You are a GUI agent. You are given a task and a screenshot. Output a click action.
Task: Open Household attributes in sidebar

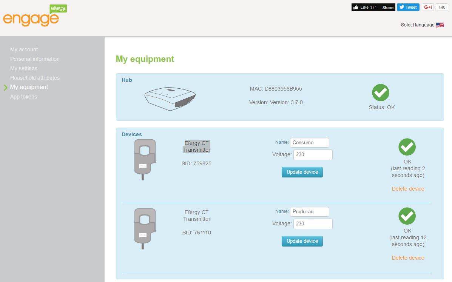(x=35, y=78)
